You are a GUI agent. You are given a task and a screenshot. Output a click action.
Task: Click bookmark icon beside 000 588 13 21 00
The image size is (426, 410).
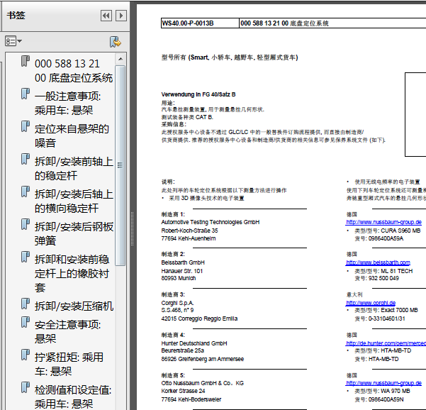(x=26, y=61)
